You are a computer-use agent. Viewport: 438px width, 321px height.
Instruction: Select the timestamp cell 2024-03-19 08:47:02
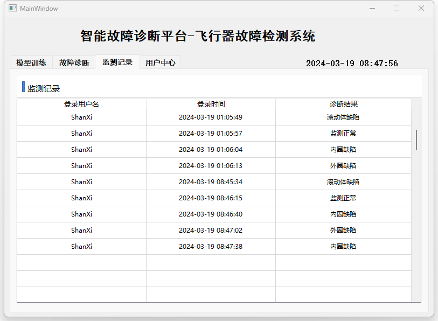click(211, 231)
